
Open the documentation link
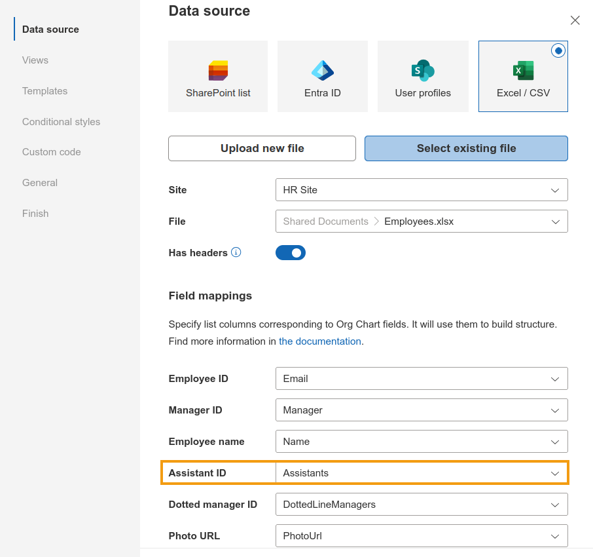[x=320, y=341]
